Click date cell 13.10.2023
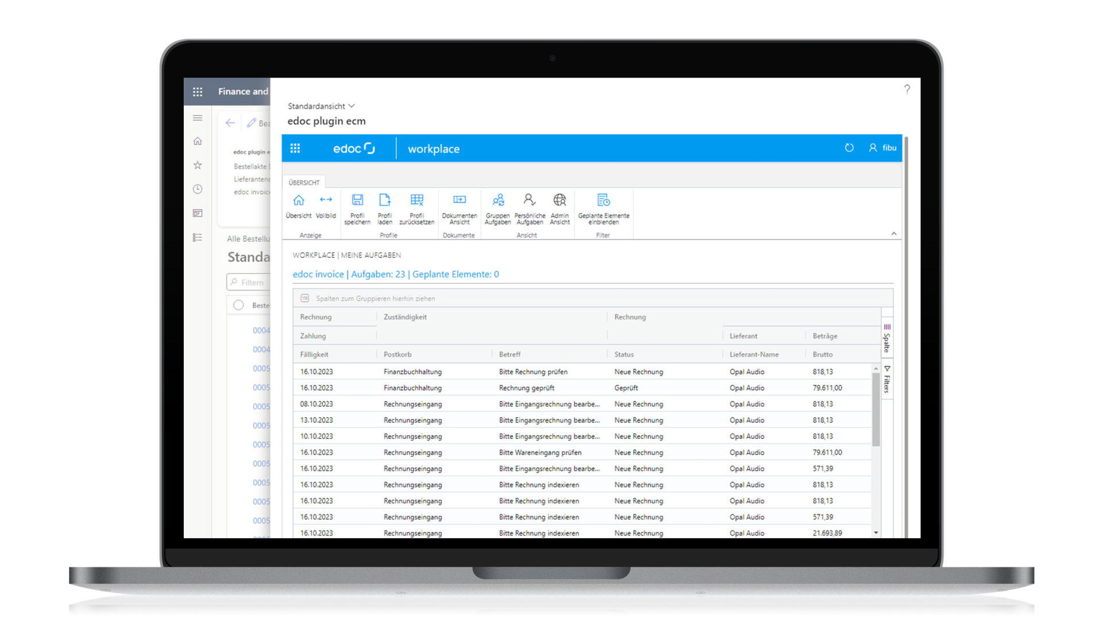Viewport: 1103px width, 634px height. click(317, 420)
